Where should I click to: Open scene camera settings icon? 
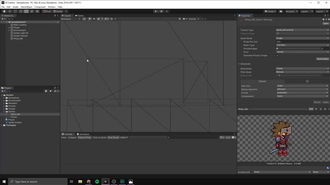[x=185, y=19]
